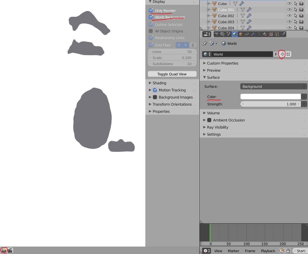Viewport: 308px width, 254px height.
Task: Open the Playback menu
Action: click(268, 251)
